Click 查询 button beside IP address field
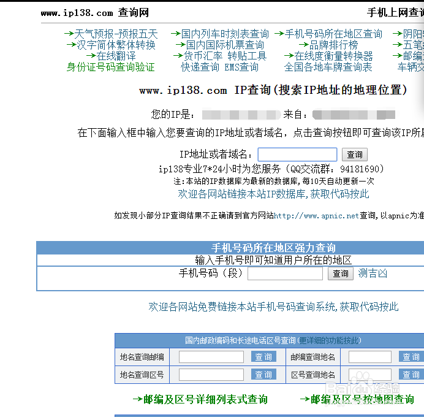This screenshot has width=424, height=417. coord(355,155)
